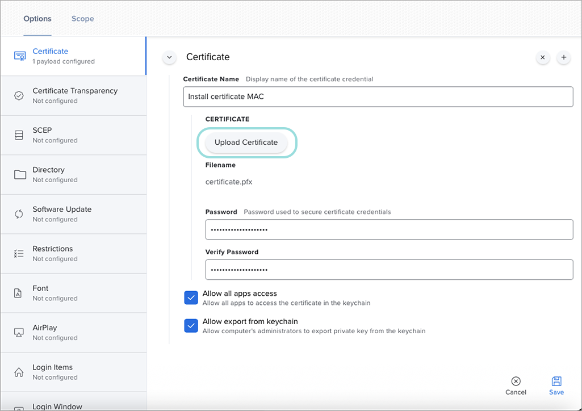Image resolution: width=582 pixels, height=411 pixels.
Task: Switch to the Scope tab
Action: (x=82, y=19)
